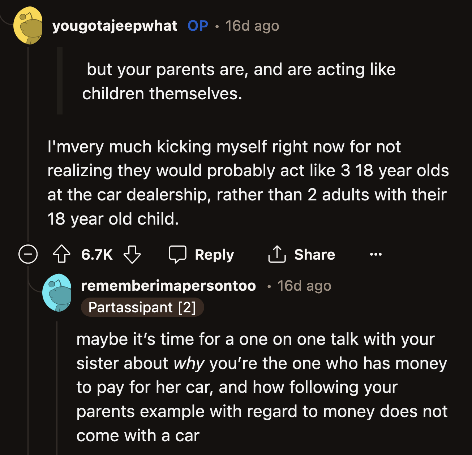Collapse thread using the minus circle
This screenshot has width=472, height=455.
tap(28, 254)
